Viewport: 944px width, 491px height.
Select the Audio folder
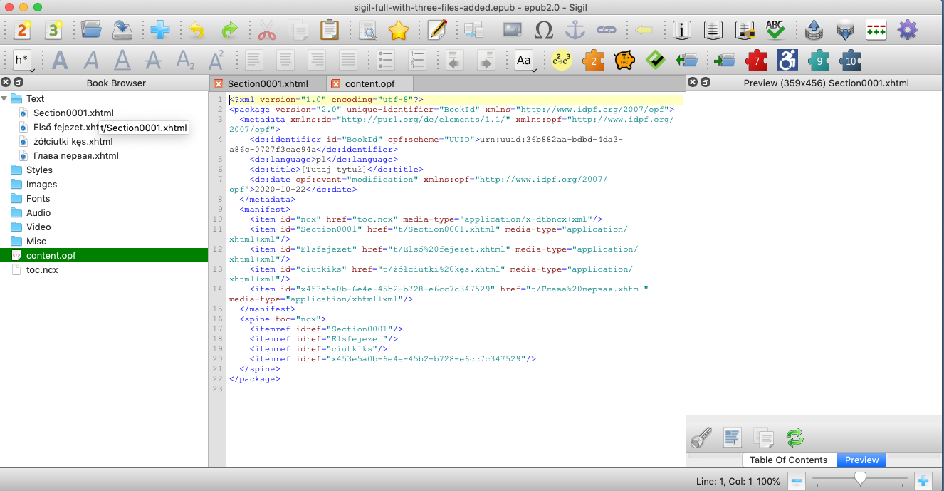(38, 212)
